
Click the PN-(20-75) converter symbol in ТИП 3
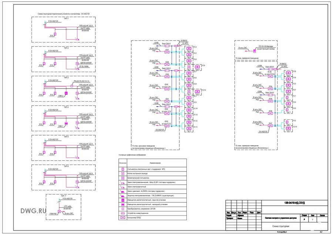(72, 86)
